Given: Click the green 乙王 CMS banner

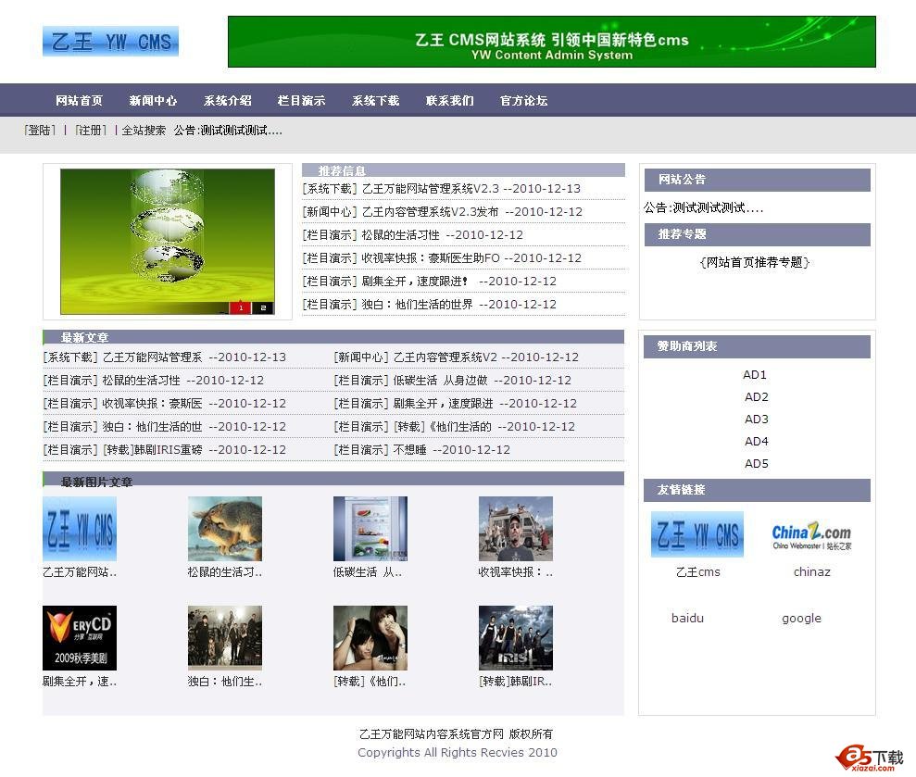Looking at the screenshot, I should point(551,42).
